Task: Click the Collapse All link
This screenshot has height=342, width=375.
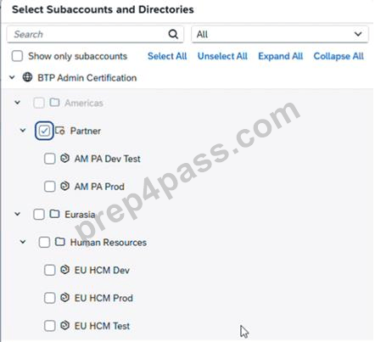Action: [x=339, y=56]
